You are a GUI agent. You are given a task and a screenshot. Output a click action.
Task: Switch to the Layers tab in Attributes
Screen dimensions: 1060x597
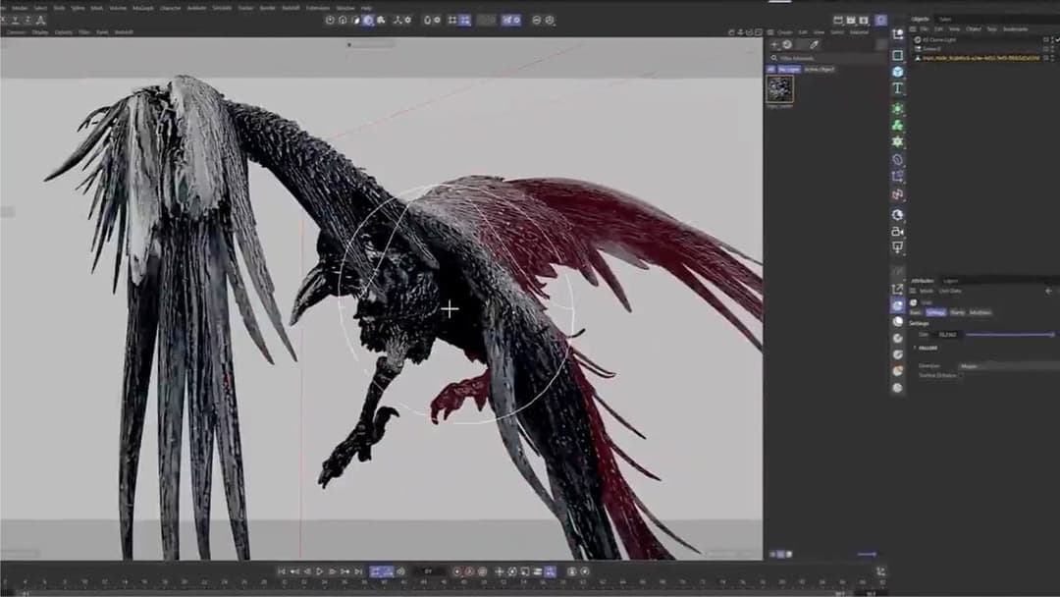[x=950, y=281]
